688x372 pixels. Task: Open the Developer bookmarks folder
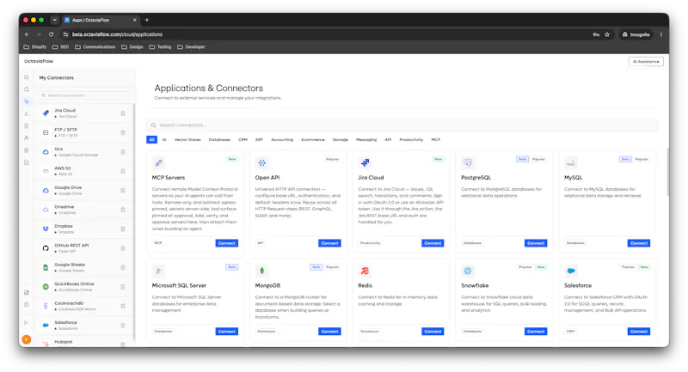[191, 47]
